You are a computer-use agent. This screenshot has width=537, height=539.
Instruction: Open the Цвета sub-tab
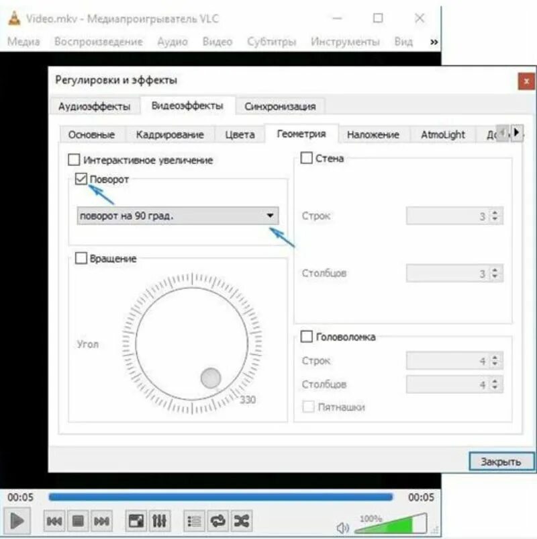click(x=240, y=134)
